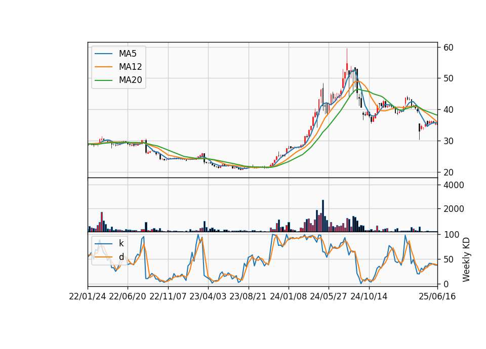The height and width of the screenshot is (349, 486).
Task: Click the Weekly KD axis label
Action: (x=466, y=260)
